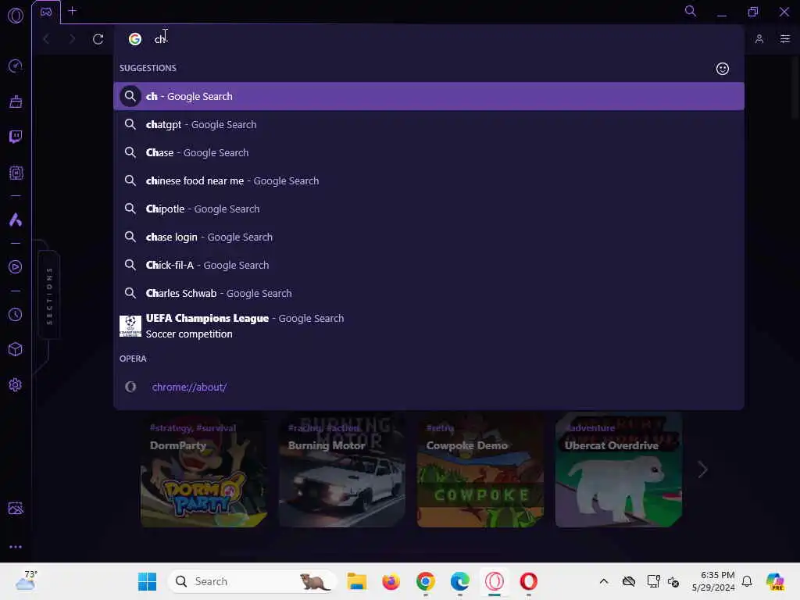Screen dimensions: 800x600
Task: Open Settings gear in sidebar
Action: point(16,384)
